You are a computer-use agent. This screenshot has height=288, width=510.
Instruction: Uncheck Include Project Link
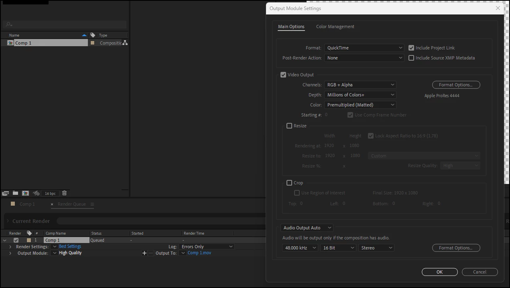click(411, 48)
